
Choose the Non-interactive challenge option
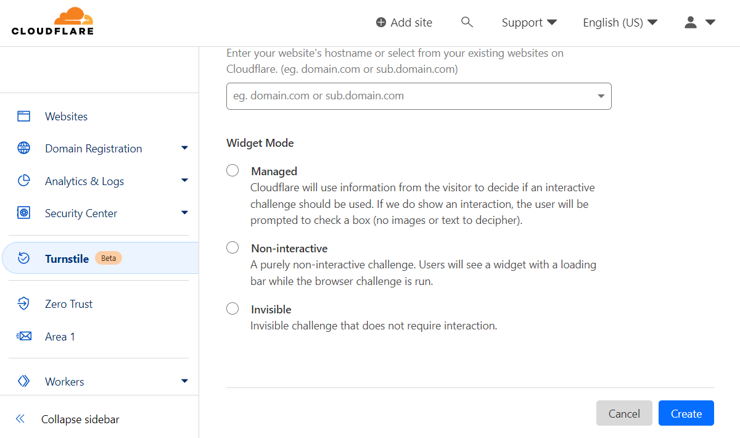tap(232, 247)
